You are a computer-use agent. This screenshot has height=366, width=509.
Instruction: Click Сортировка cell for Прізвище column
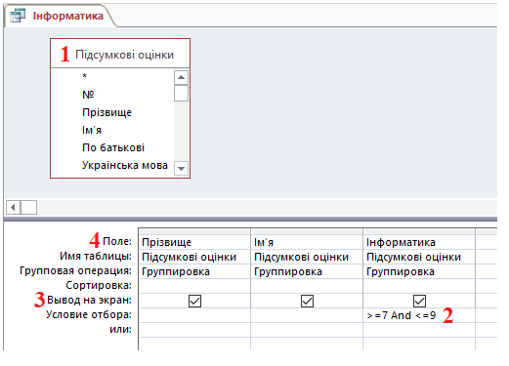pos(194,286)
